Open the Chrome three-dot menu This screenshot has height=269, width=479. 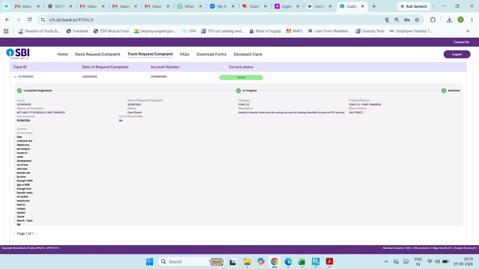point(471,20)
